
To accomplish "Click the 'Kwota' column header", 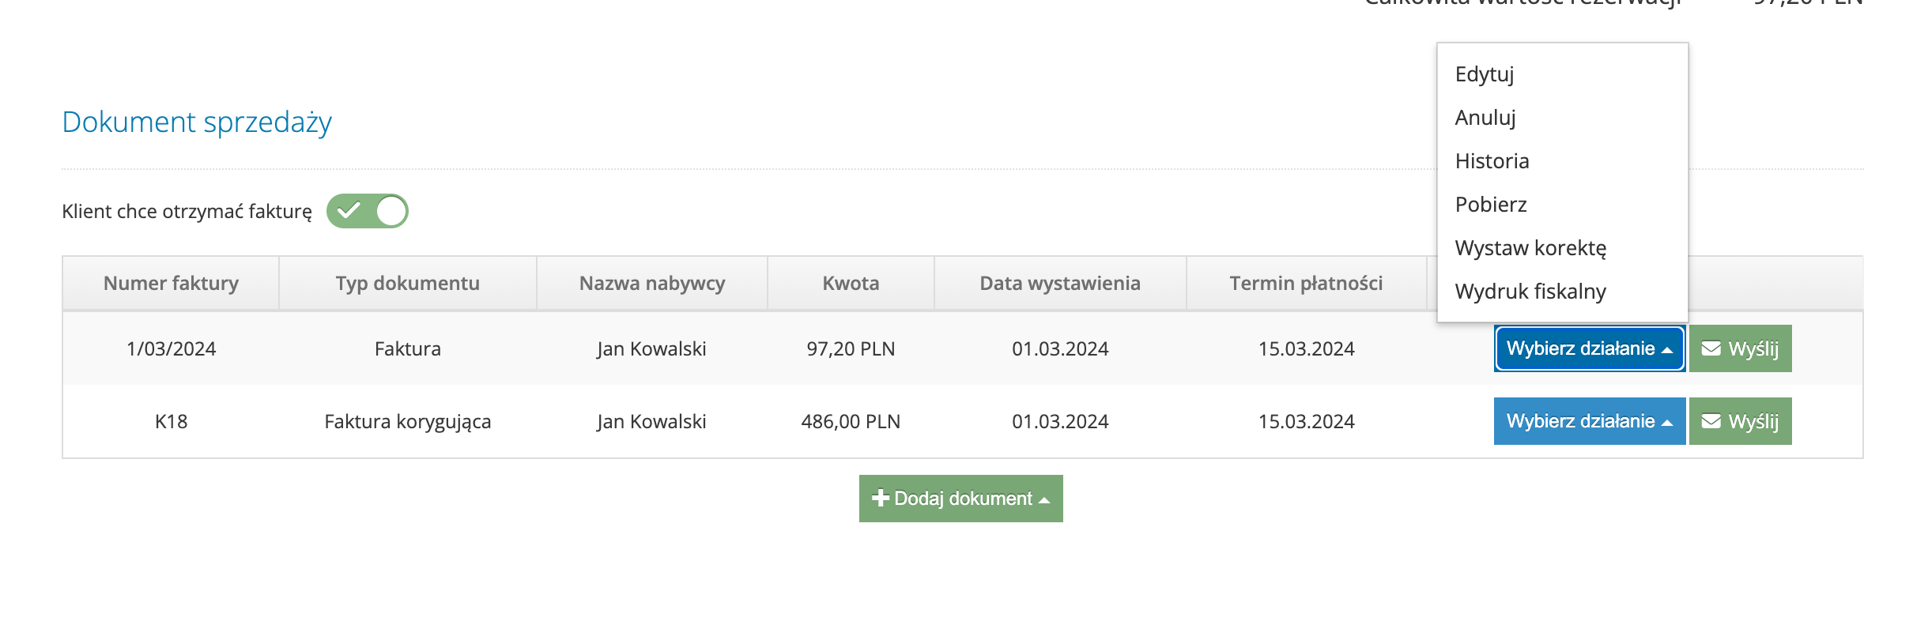I will pos(851,283).
